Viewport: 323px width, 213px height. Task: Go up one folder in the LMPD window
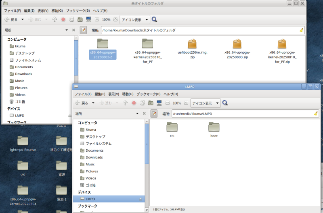pos(125,103)
